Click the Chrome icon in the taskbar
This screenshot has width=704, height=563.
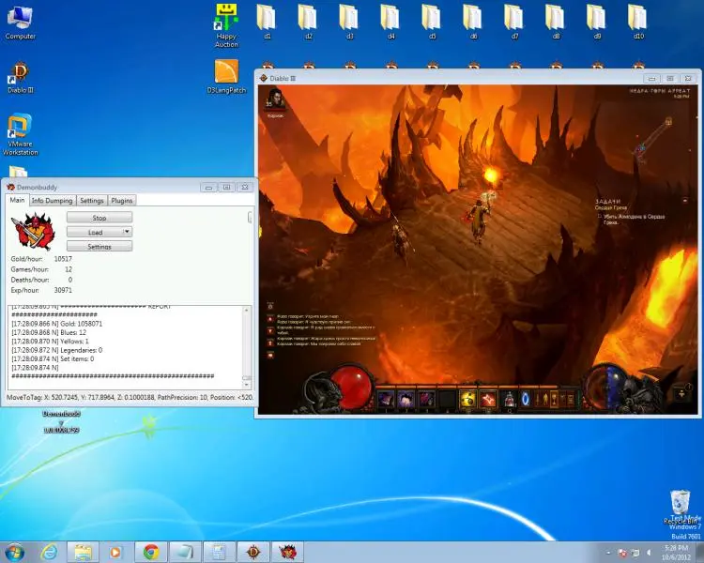(150, 552)
